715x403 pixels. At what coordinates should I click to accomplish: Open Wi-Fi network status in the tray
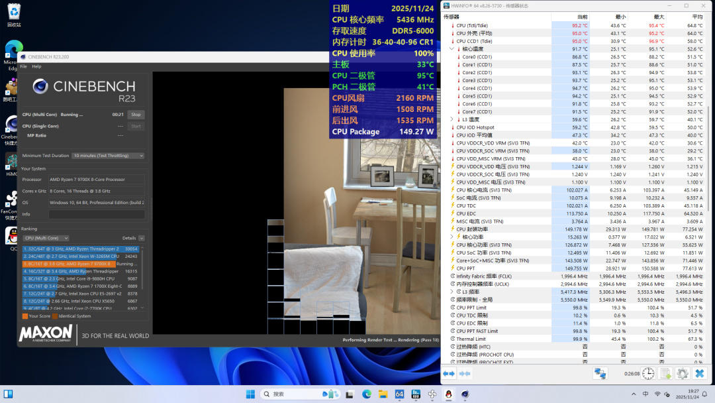point(657,394)
